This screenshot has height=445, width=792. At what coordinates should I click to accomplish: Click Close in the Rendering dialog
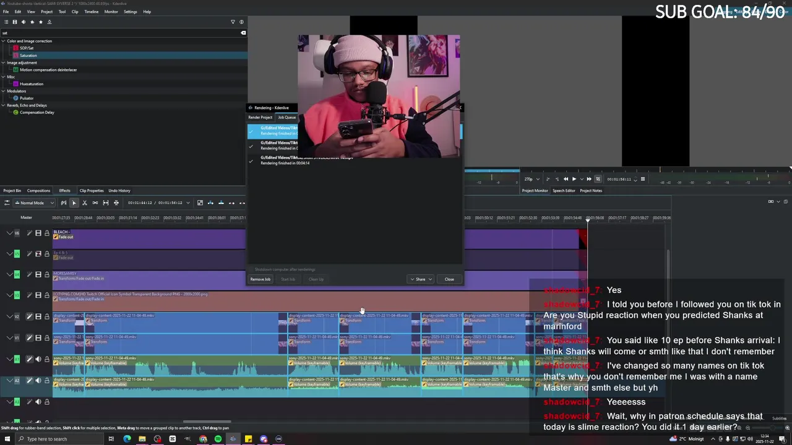(449, 279)
